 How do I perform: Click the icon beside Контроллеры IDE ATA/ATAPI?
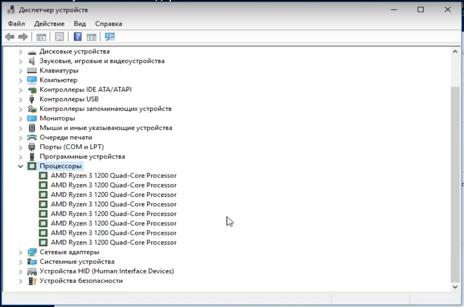click(x=32, y=90)
